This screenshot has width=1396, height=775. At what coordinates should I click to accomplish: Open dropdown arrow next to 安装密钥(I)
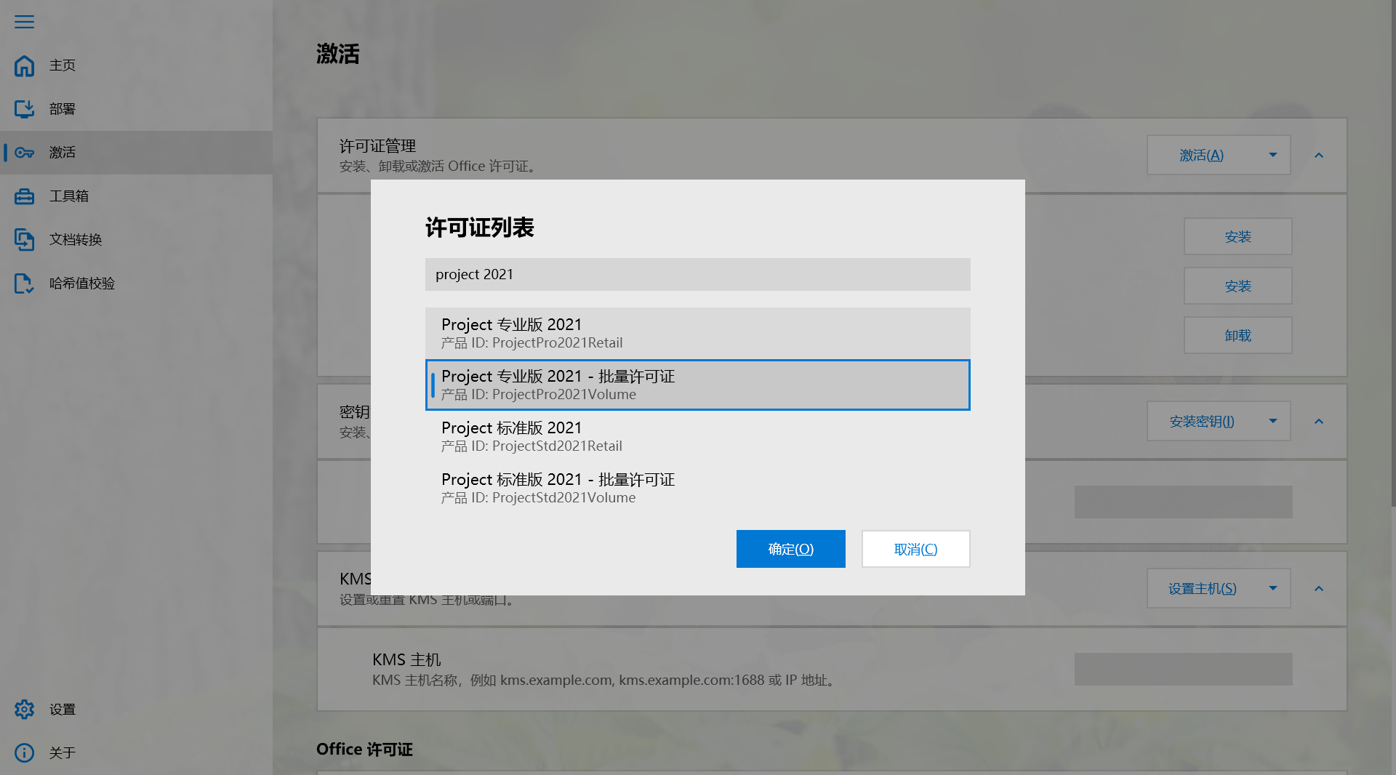point(1273,421)
